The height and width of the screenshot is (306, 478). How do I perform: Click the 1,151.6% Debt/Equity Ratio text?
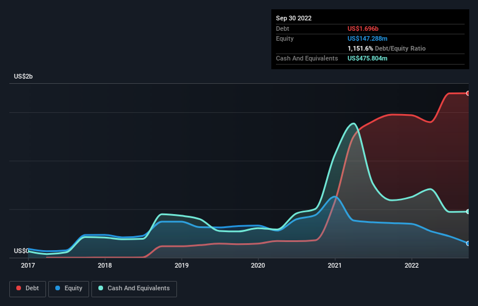[x=387, y=48]
